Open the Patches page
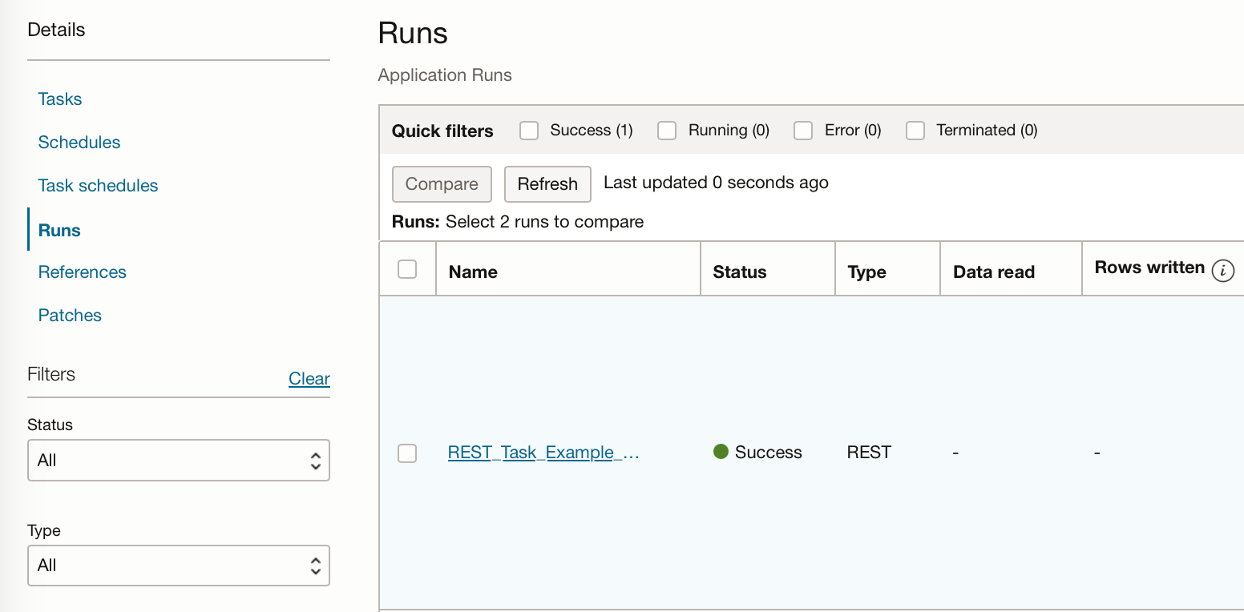This screenshot has width=1244, height=612. (x=70, y=315)
